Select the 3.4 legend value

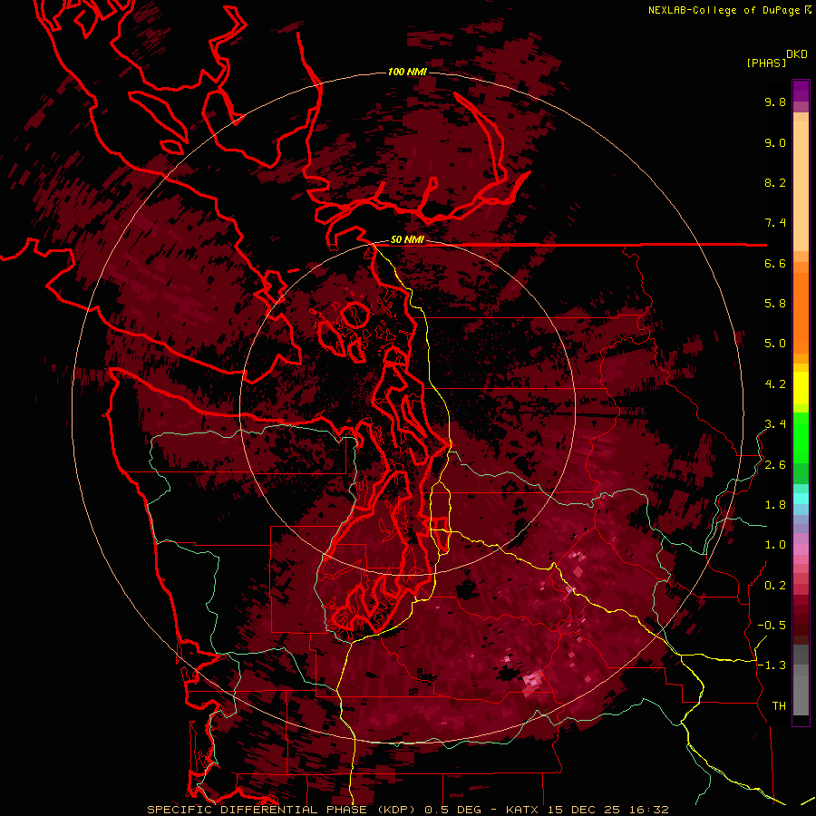pyautogui.click(x=775, y=424)
